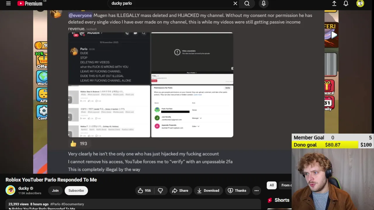Start voice search with microphone

(x=264, y=3)
